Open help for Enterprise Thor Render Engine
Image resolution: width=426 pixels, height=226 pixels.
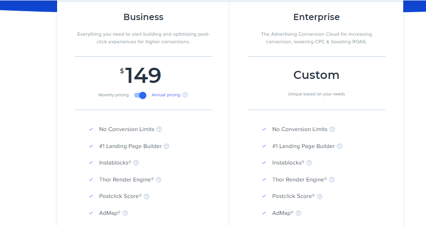click(x=331, y=180)
